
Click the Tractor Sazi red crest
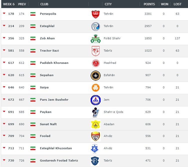(x=95, y=51)
